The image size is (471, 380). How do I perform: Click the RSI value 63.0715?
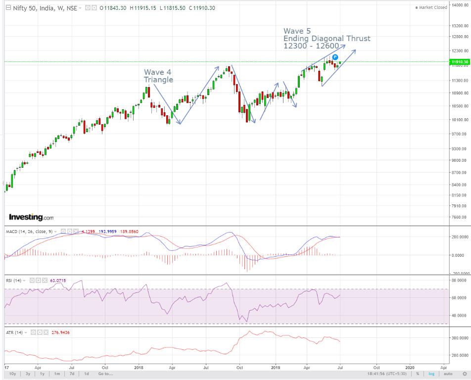[x=58, y=281]
